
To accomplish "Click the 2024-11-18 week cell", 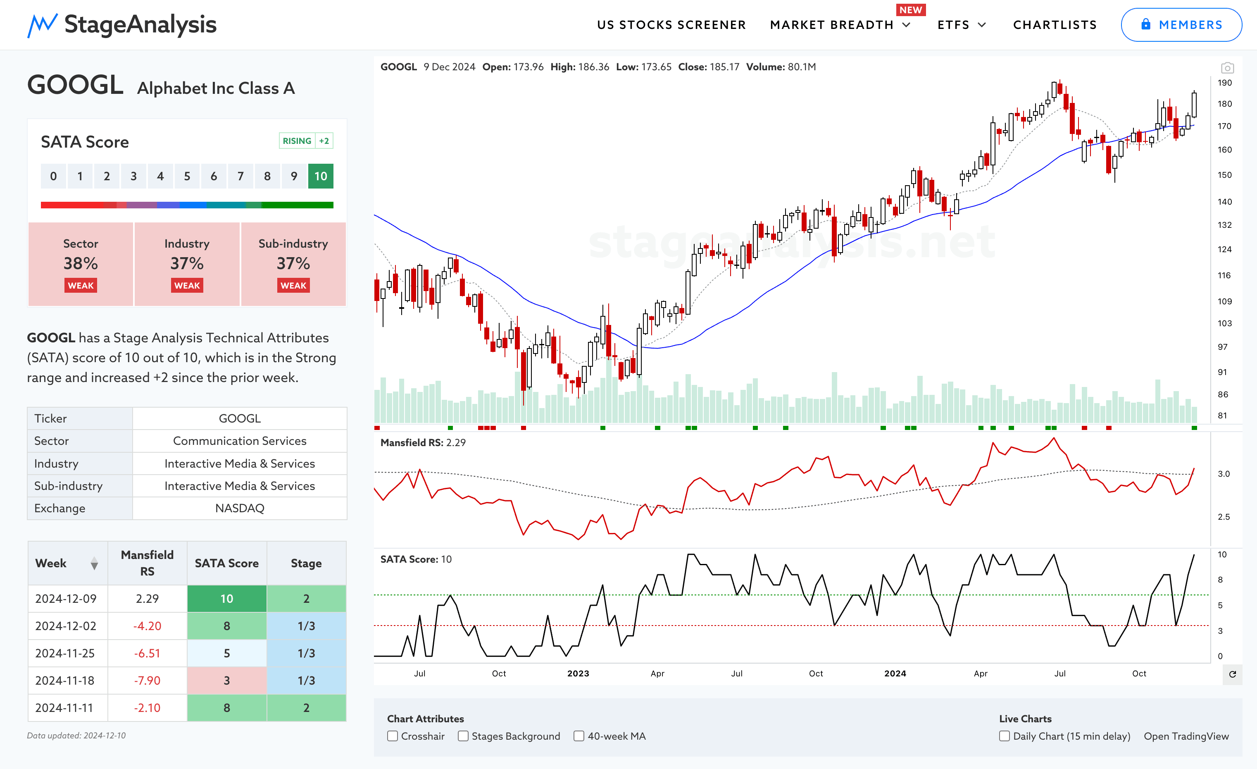I will click(x=68, y=680).
